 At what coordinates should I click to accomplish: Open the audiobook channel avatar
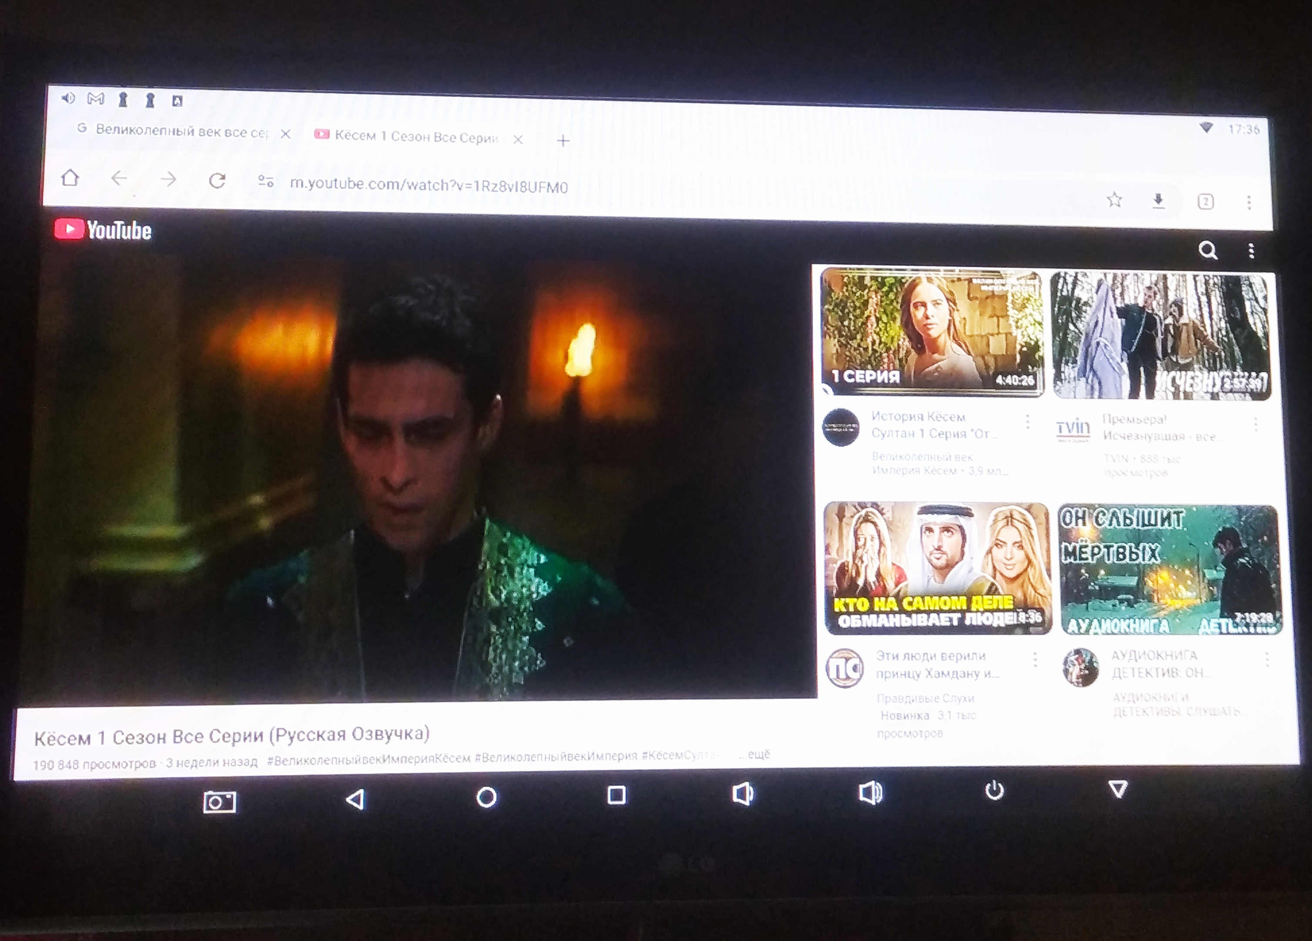1080,667
